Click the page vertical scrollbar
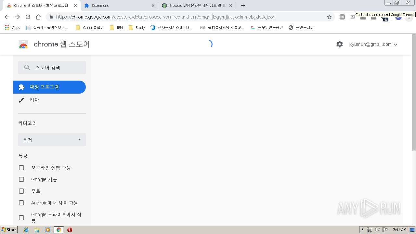This screenshot has width=416, height=234. coord(414,92)
